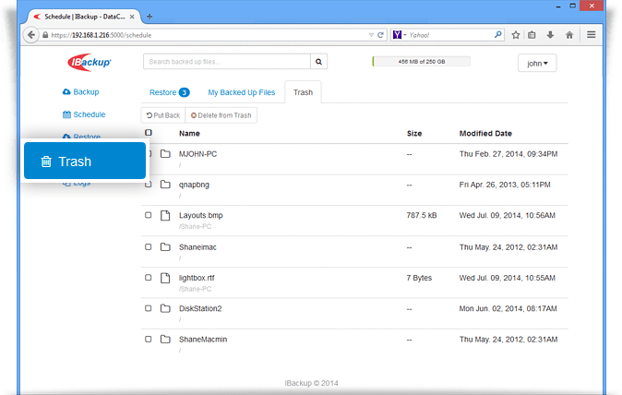
Task: Click the folder icon for DiskStation2
Action: coord(165,308)
